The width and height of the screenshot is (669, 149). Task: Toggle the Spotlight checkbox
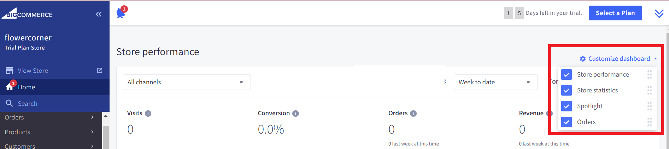(567, 106)
